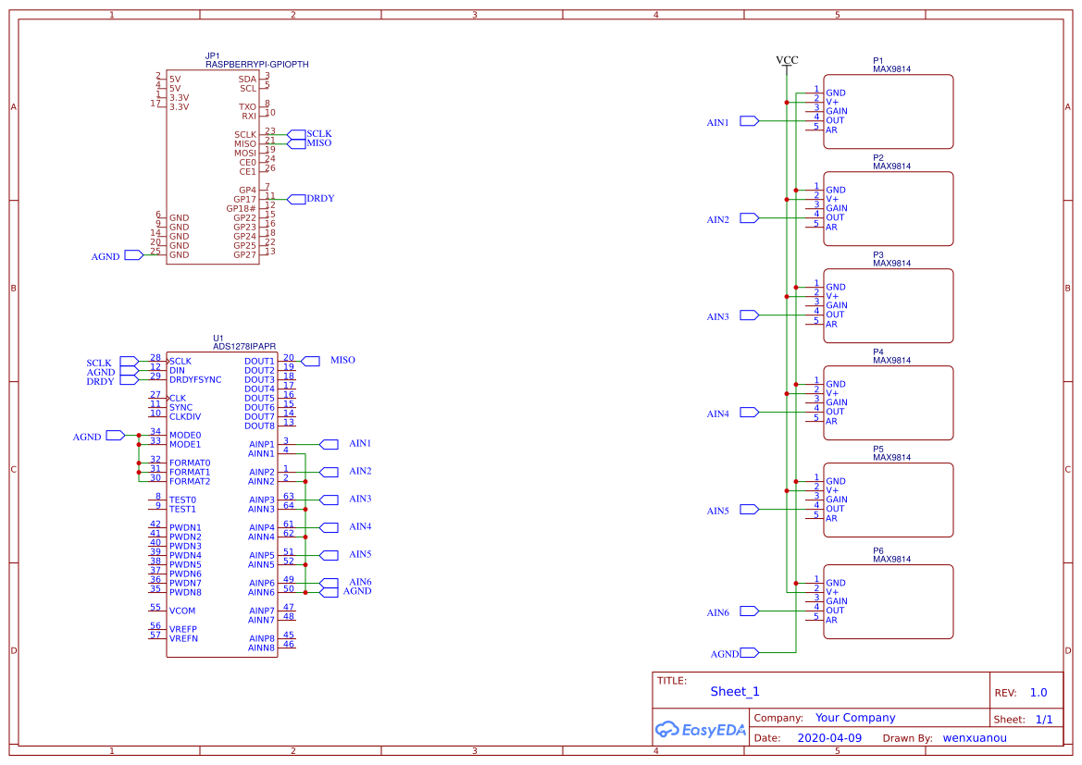Click the drawn-by name wenxuanou
The height and width of the screenshot is (765, 1082).
(x=975, y=738)
